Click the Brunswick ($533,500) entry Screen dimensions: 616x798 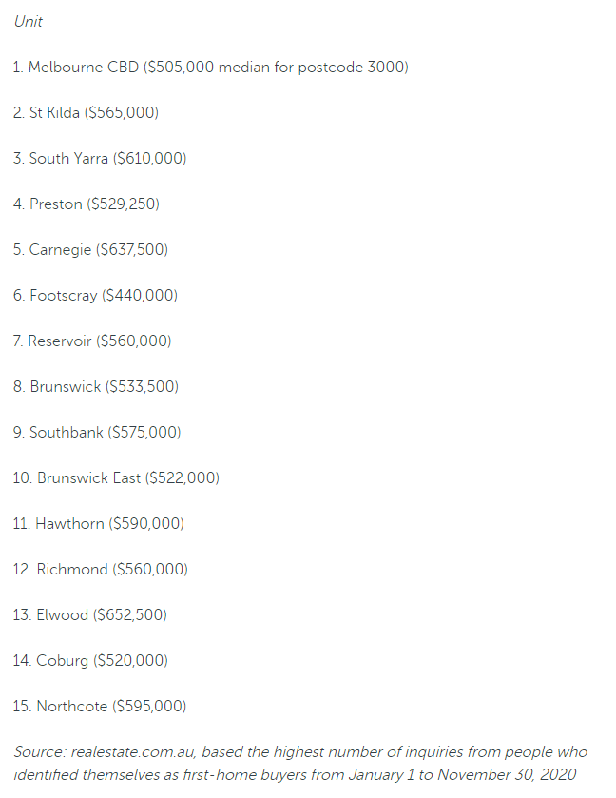96,387
